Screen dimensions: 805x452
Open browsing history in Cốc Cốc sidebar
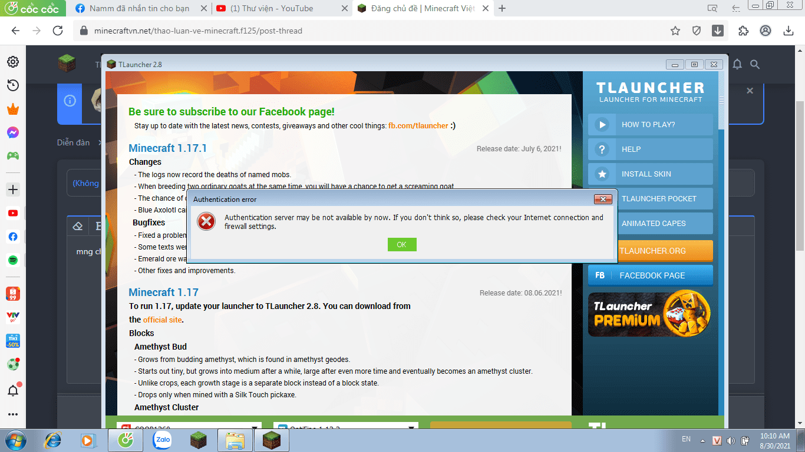12,85
